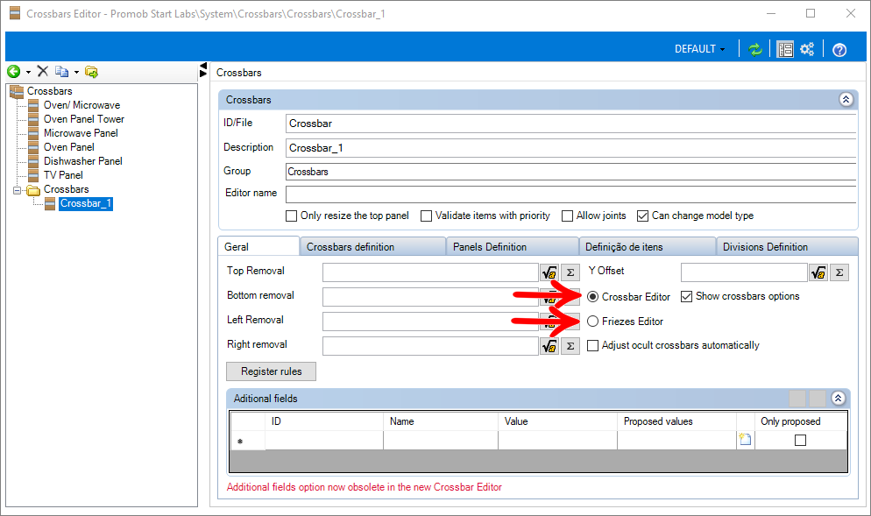Click the Proposed values column header
Image resolution: width=871 pixels, height=516 pixels.
click(x=676, y=421)
